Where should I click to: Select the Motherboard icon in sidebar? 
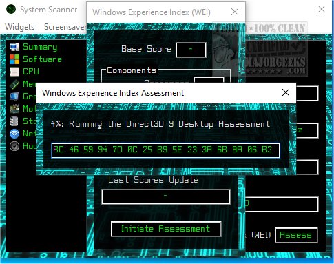coord(14,109)
